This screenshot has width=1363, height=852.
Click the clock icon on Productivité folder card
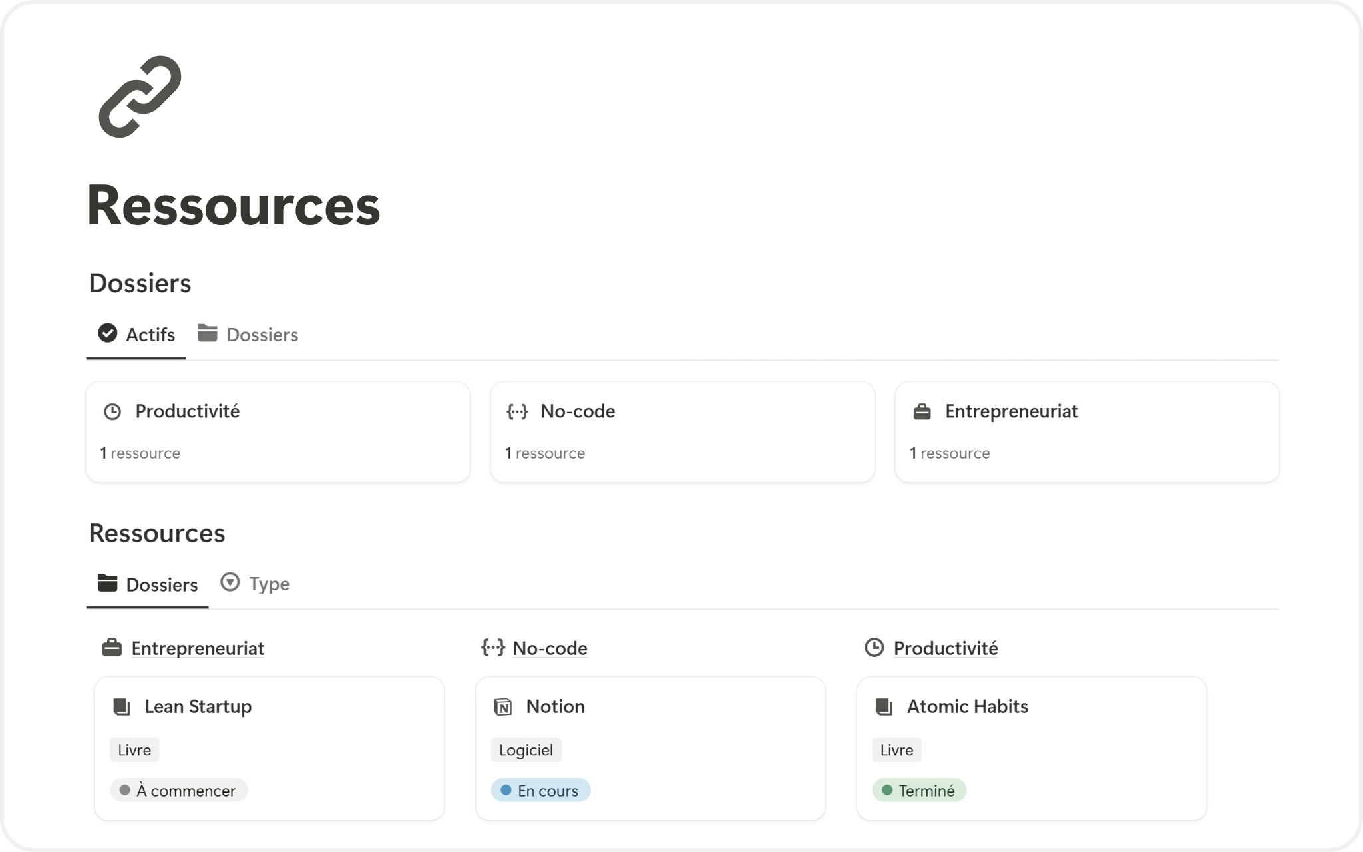click(112, 412)
